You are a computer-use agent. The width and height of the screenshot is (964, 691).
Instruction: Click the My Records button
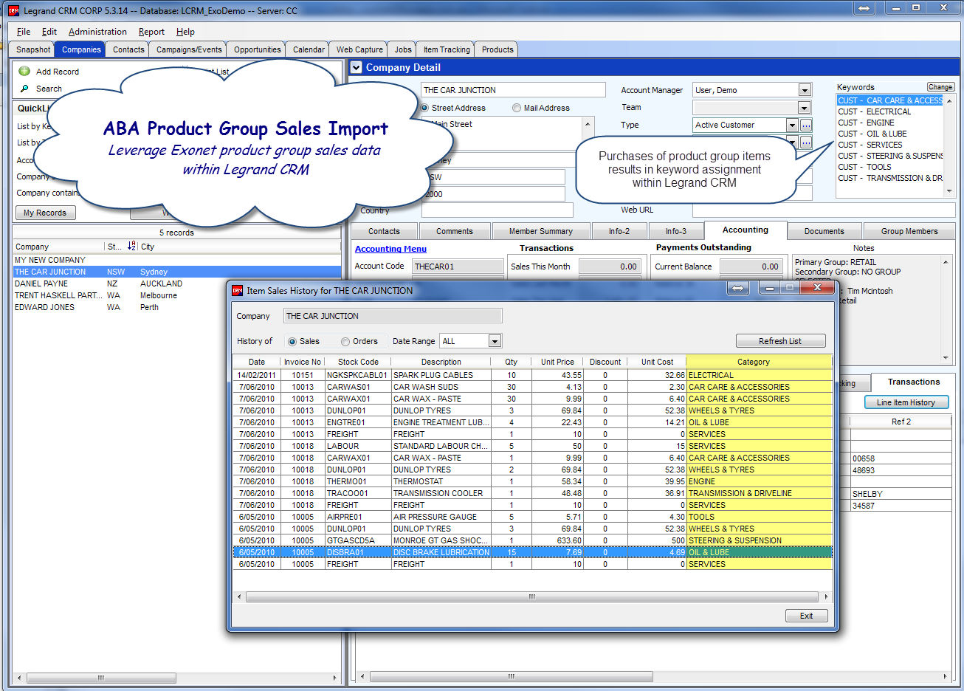pos(44,213)
